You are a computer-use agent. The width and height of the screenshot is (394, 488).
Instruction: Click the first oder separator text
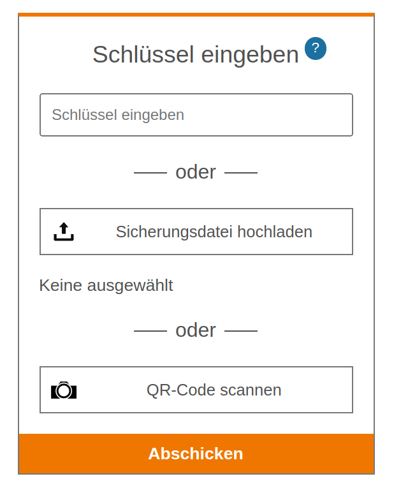196,172
